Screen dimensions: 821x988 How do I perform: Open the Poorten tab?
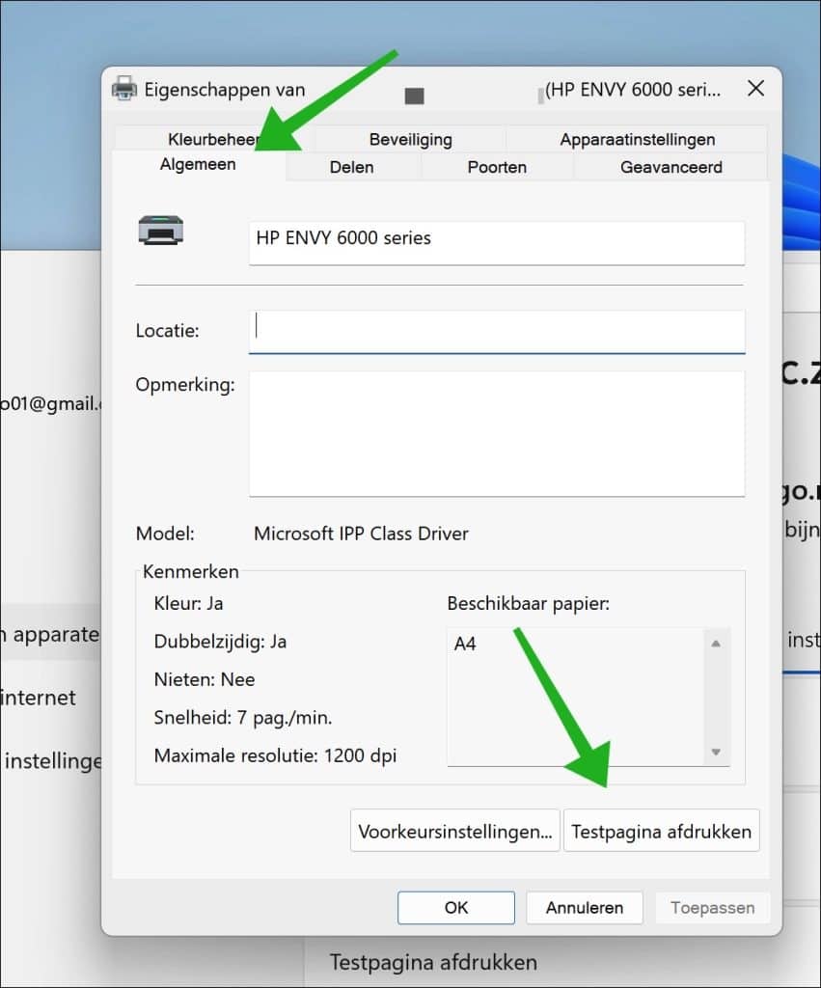(x=497, y=167)
